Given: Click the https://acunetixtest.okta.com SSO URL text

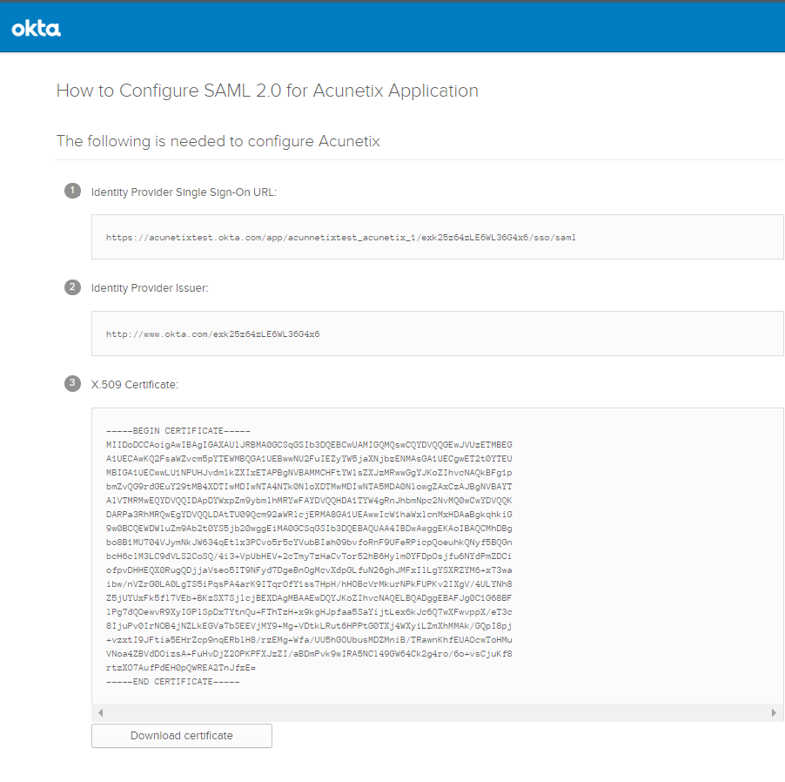Looking at the screenshot, I should (341, 238).
